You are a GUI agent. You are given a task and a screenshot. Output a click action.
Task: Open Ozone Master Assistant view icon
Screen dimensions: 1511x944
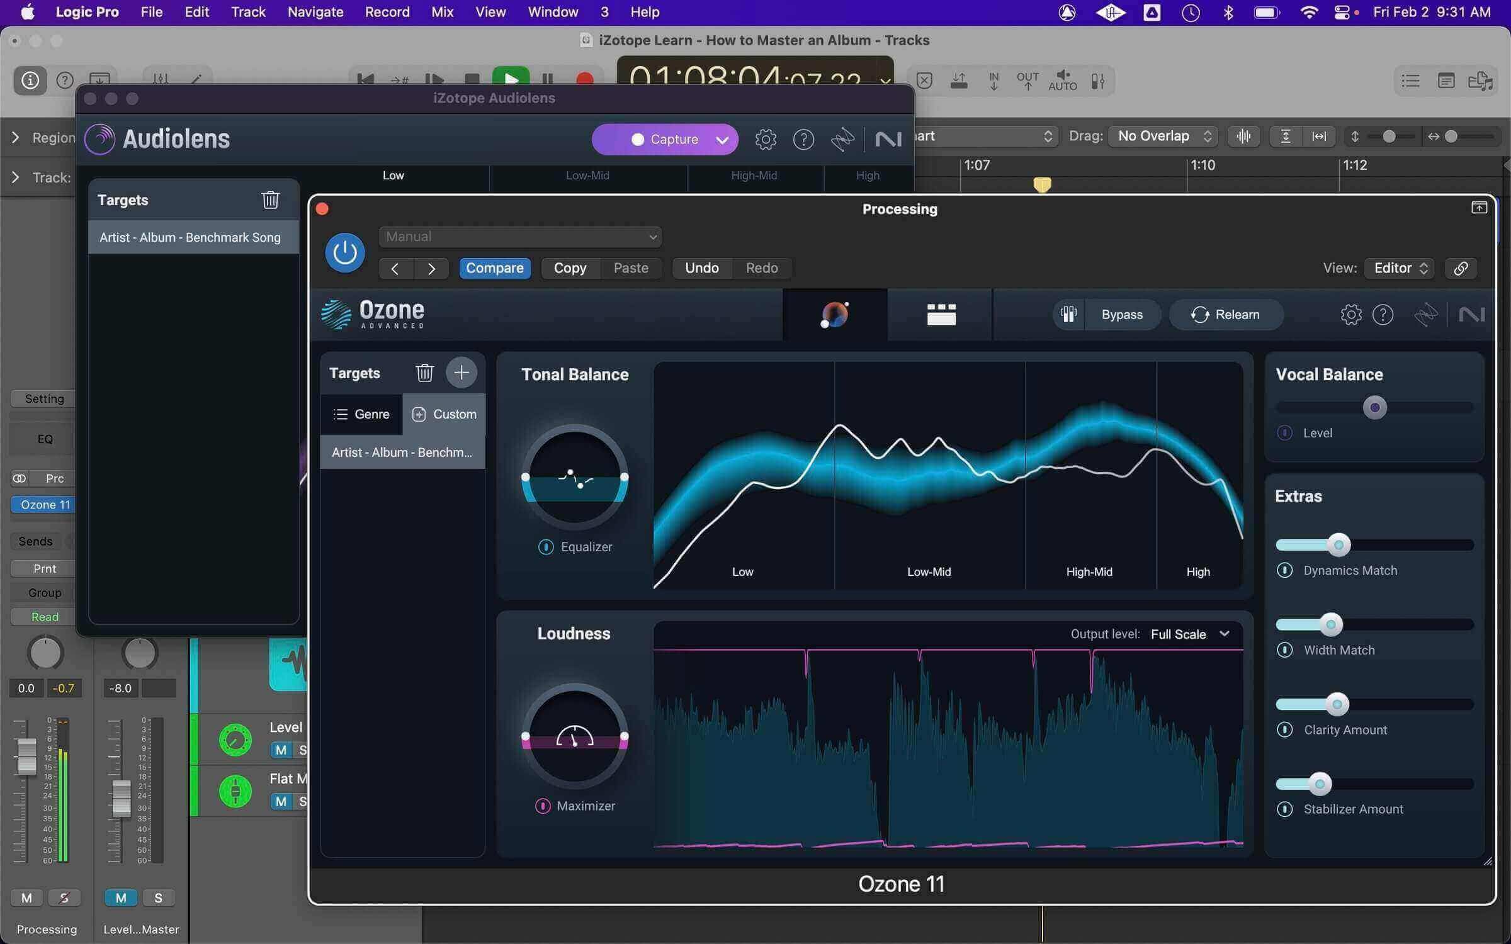[835, 314]
